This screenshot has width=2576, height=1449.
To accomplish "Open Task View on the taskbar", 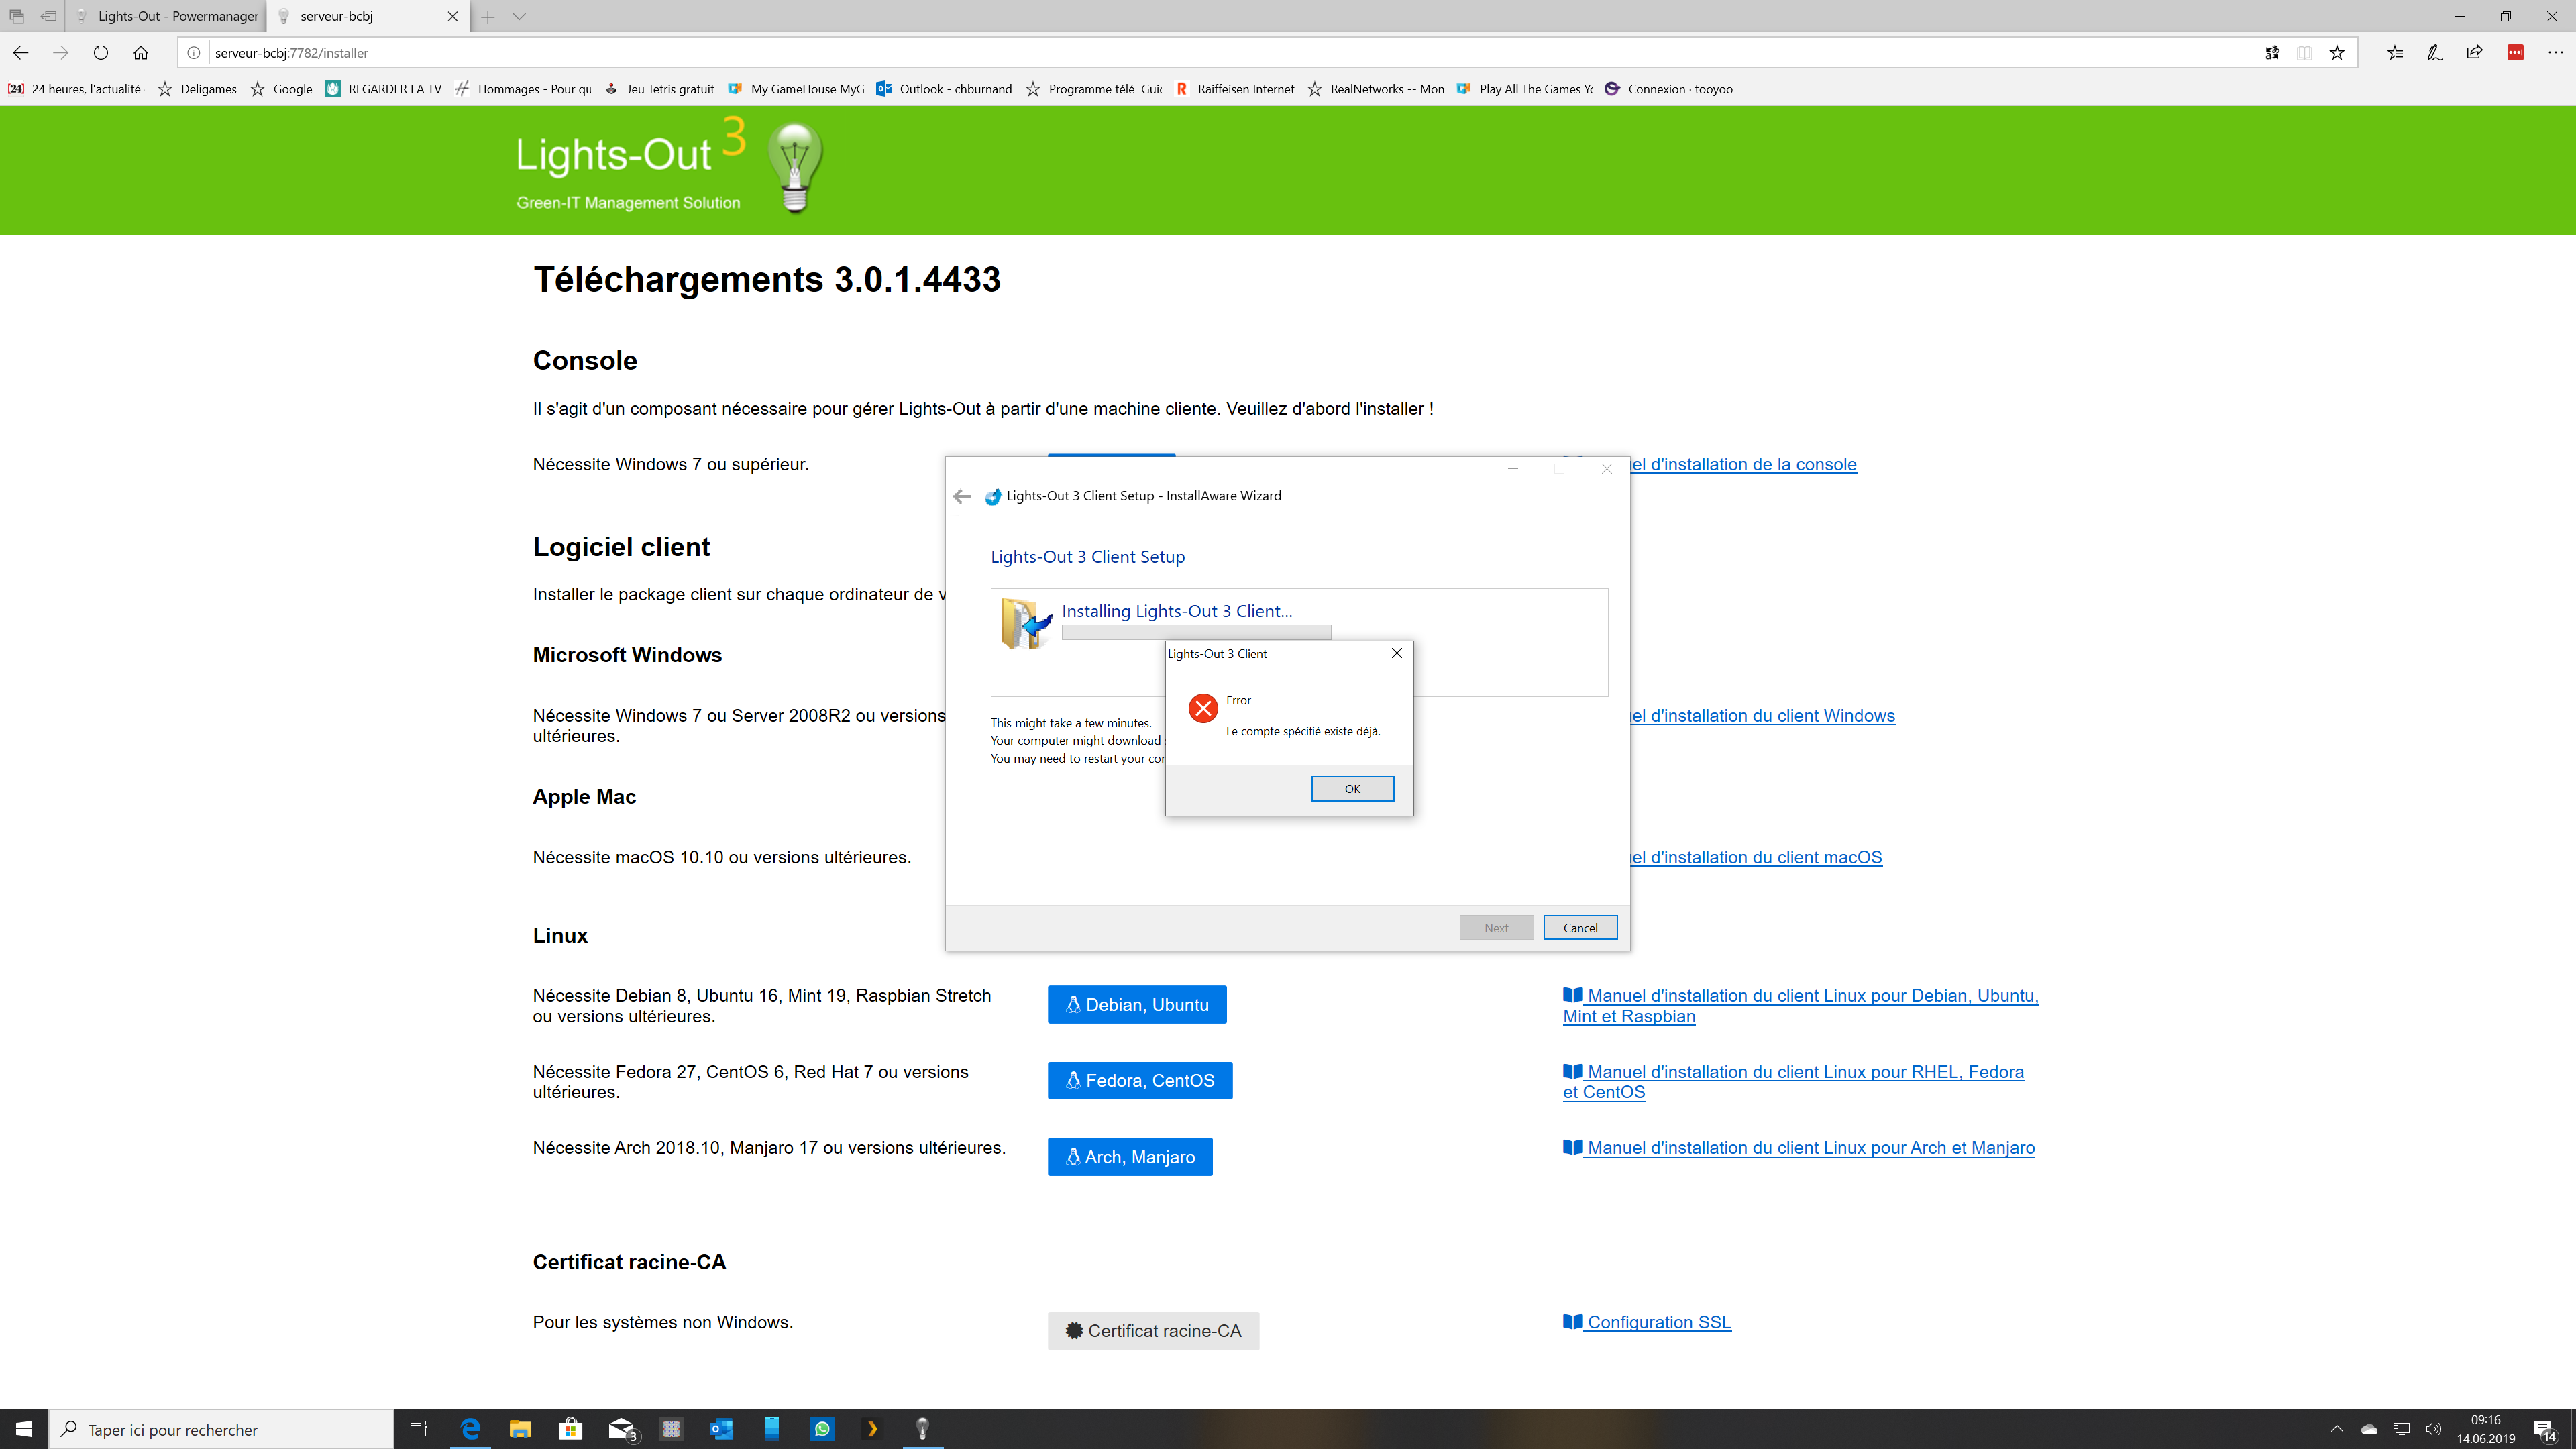I will (x=419, y=1429).
